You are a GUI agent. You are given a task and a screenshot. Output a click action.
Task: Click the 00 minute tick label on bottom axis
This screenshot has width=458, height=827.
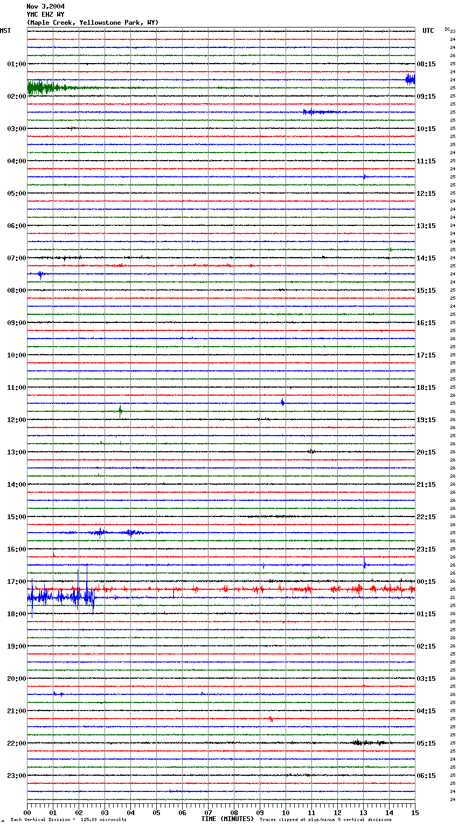coord(27,812)
